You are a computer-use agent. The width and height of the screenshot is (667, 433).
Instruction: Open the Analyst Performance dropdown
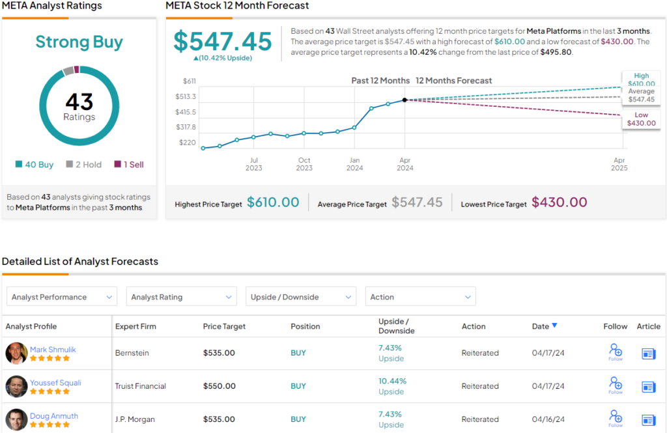(x=62, y=296)
